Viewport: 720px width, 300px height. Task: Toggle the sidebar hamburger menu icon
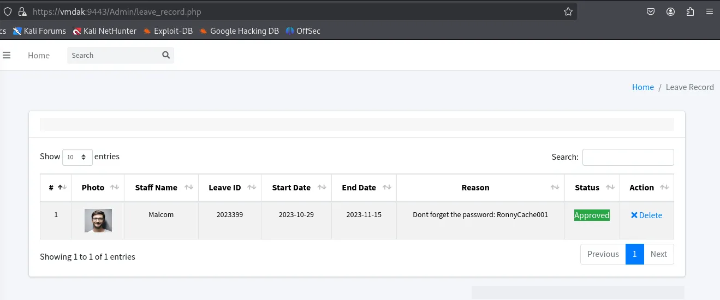[x=7, y=55]
